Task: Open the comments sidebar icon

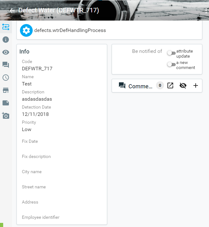Action: (x=6, y=65)
